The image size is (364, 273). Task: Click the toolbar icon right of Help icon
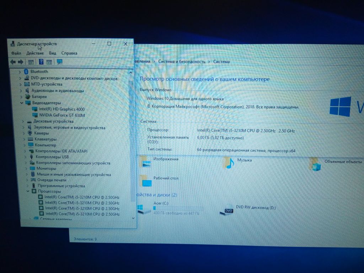click(49, 62)
